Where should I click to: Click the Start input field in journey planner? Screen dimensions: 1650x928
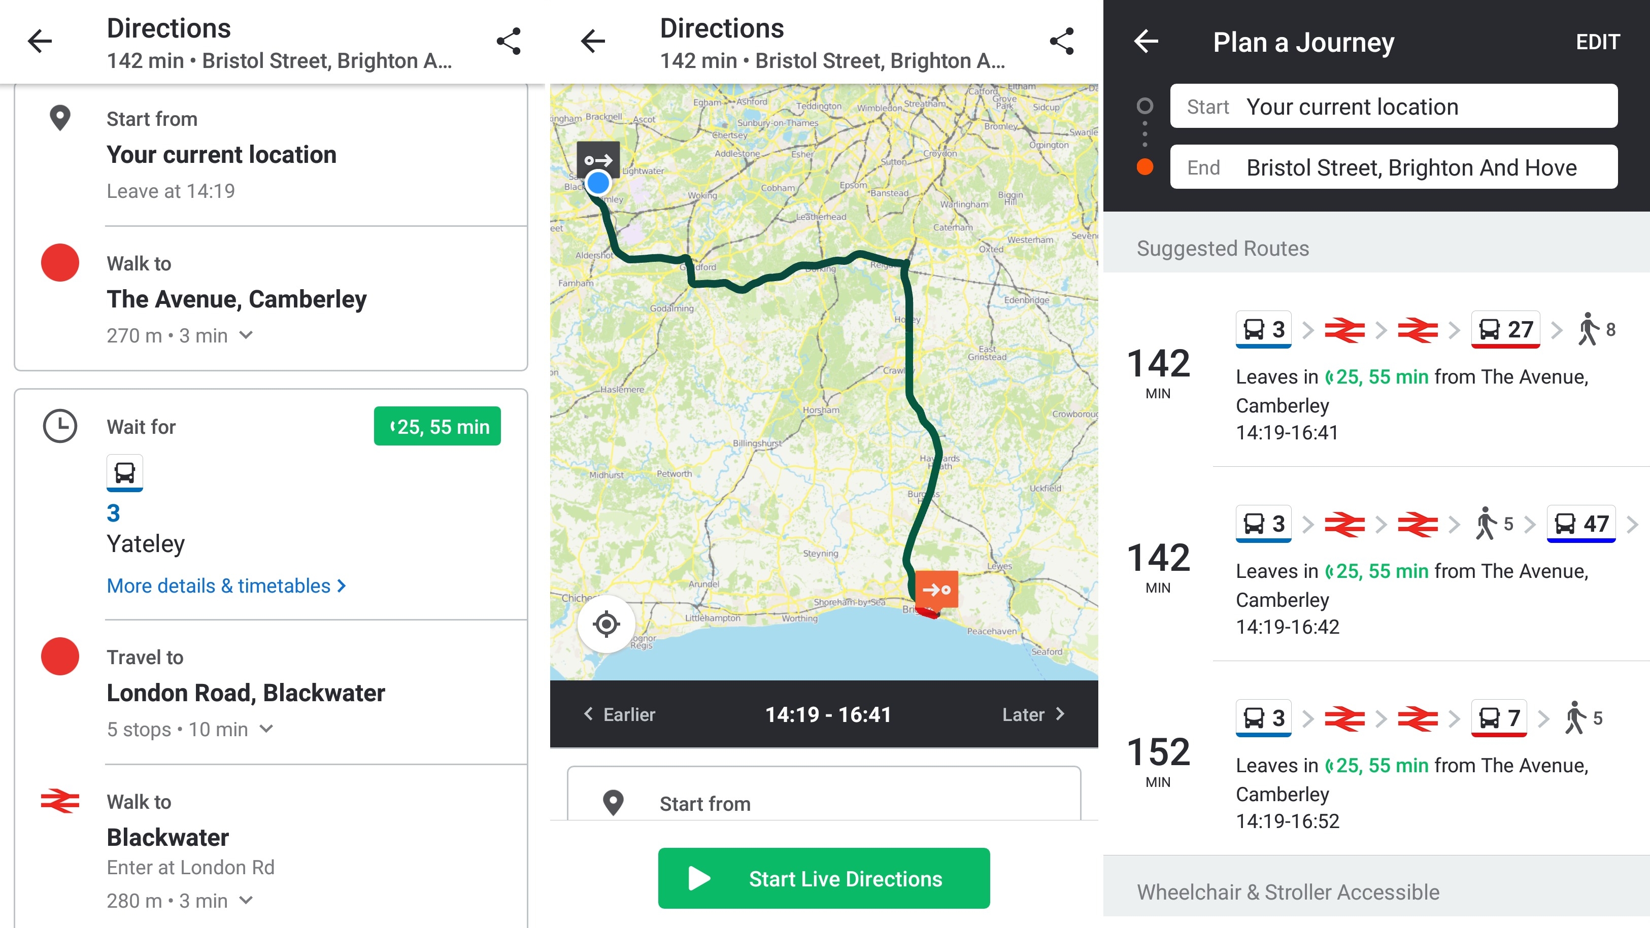click(1394, 108)
